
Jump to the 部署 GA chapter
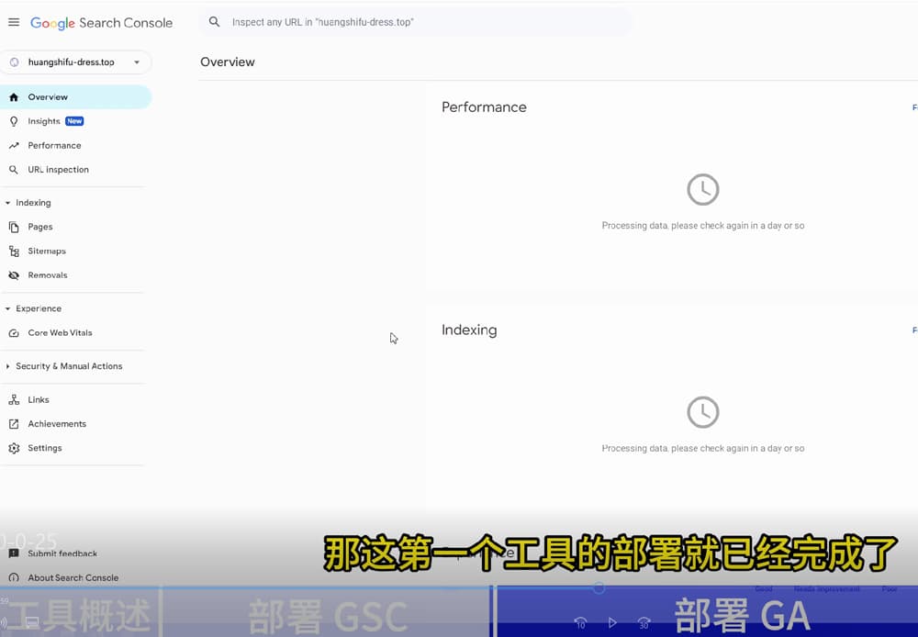(706, 615)
